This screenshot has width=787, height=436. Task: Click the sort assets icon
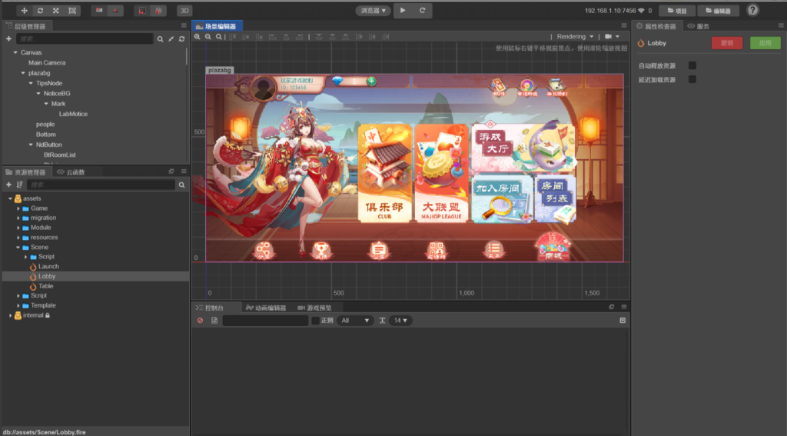(20, 185)
